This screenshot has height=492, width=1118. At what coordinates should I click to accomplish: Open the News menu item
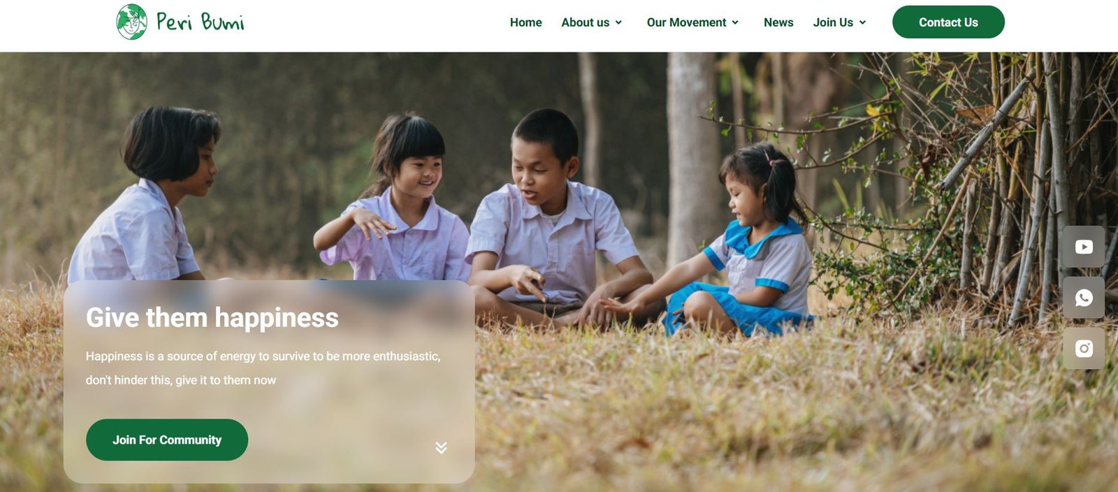[778, 22]
